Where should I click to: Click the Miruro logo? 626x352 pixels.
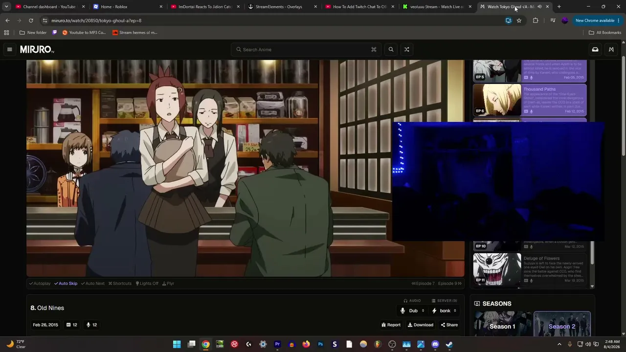point(37,49)
